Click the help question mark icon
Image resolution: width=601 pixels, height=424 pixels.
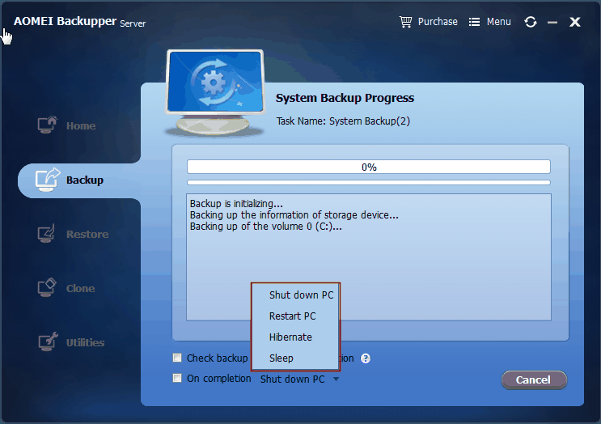pyautogui.click(x=366, y=358)
